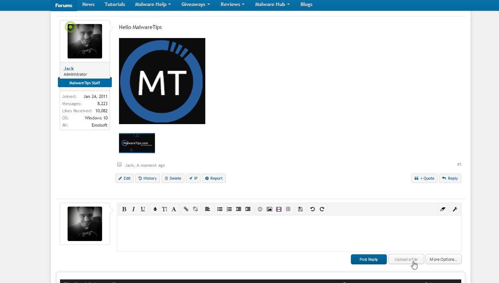Screen dimensions: 499x283
Task: Click your avatar beside the reply editor
Action: pyautogui.click(x=85, y=224)
